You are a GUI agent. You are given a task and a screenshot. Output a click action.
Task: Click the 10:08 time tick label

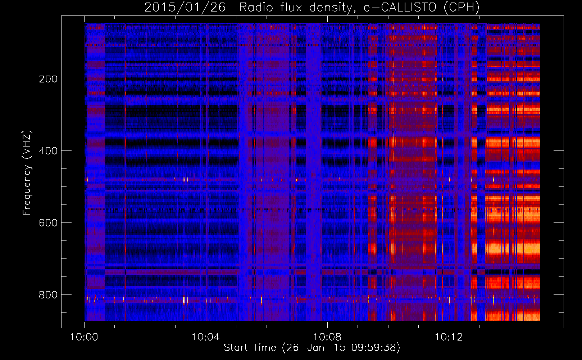(x=327, y=337)
